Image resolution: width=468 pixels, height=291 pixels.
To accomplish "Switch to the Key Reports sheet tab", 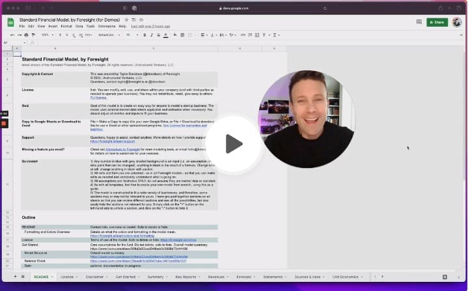I will [x=187, y=277].
